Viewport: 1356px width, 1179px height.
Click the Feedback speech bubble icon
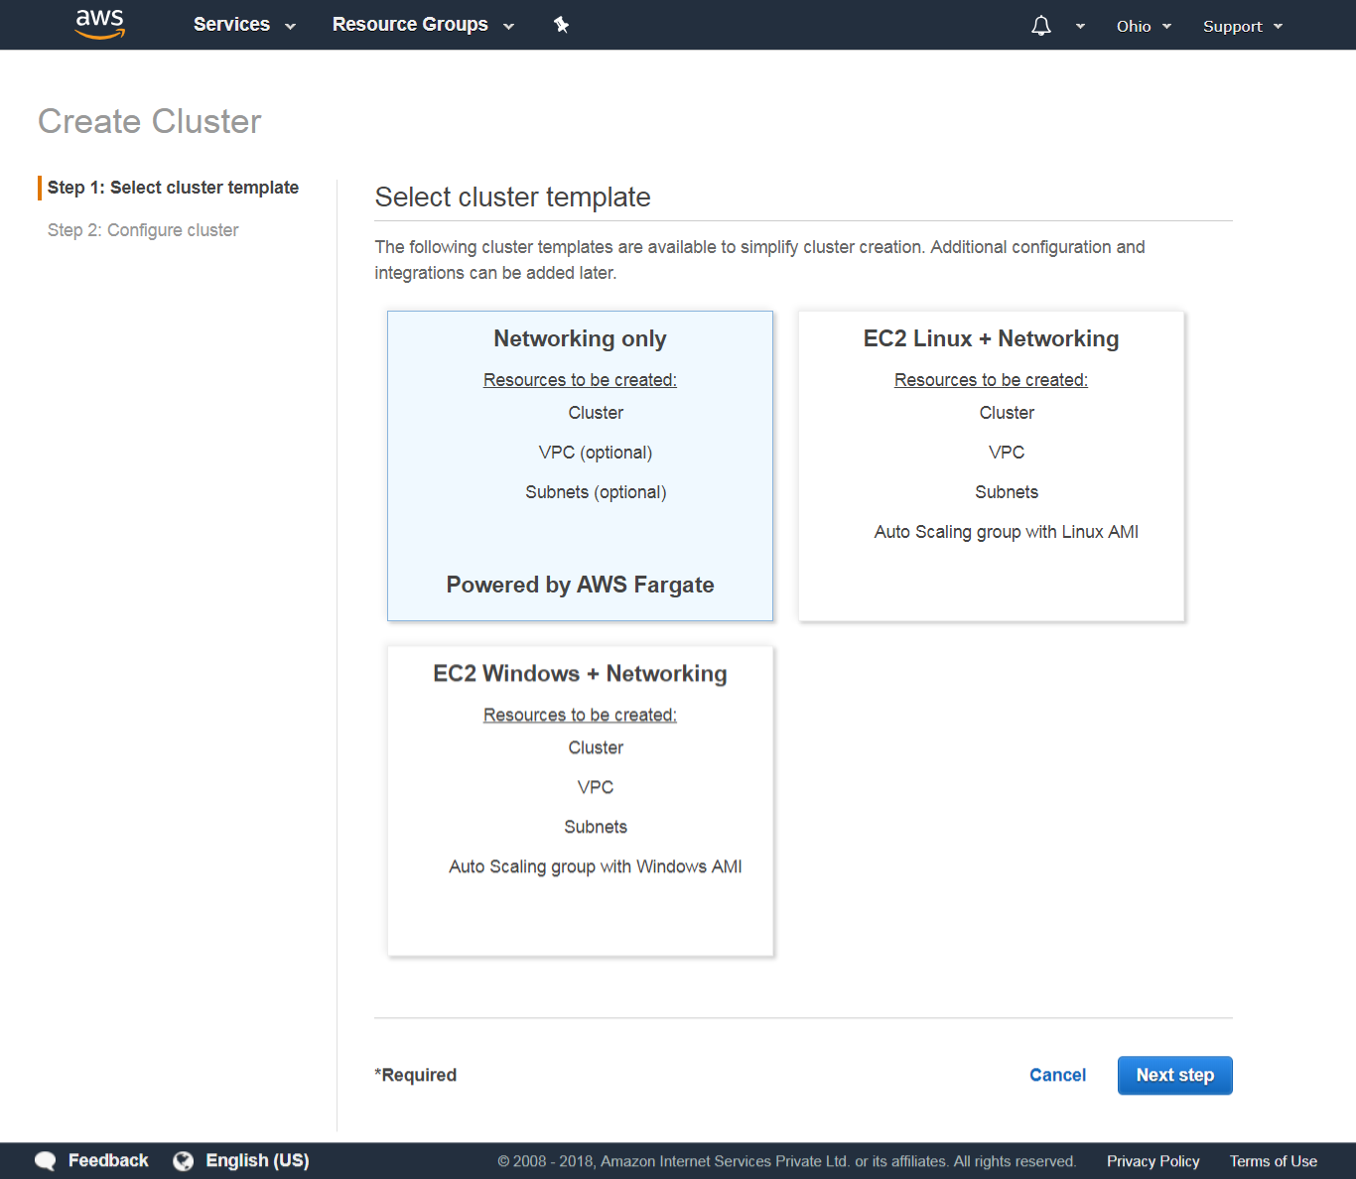point(46,1161)
